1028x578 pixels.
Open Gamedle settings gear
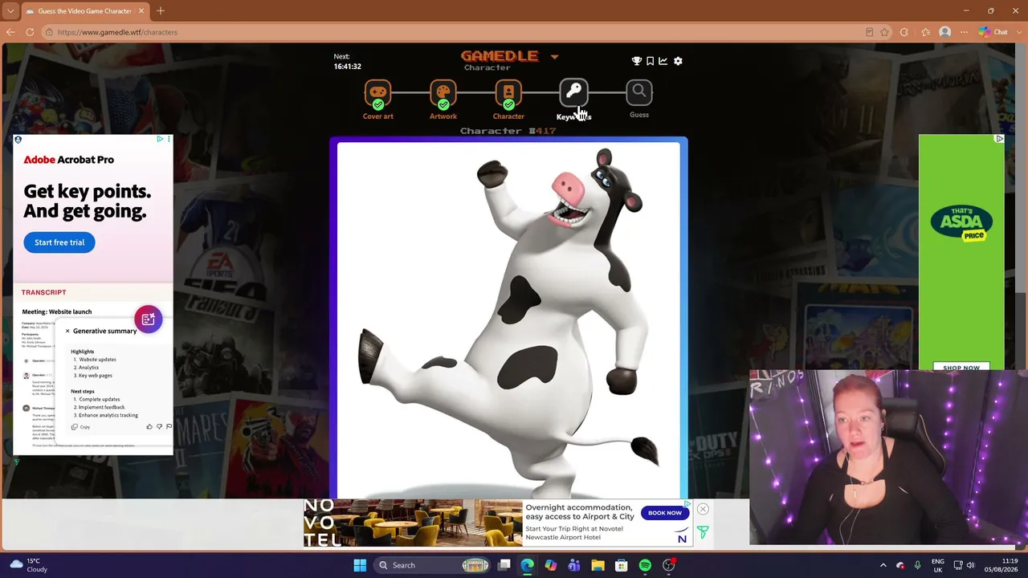678,61
